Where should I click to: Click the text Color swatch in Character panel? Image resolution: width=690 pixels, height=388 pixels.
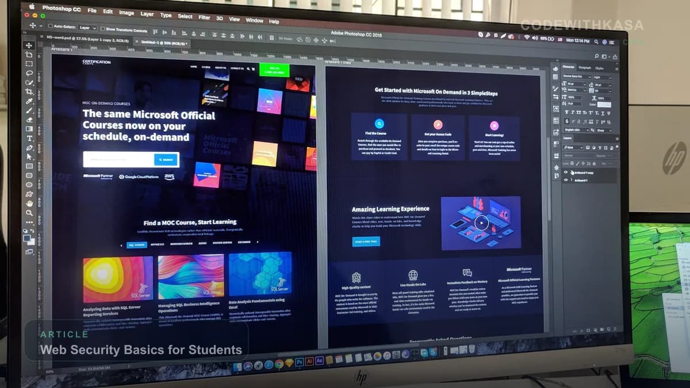click(x=604, y=105)
